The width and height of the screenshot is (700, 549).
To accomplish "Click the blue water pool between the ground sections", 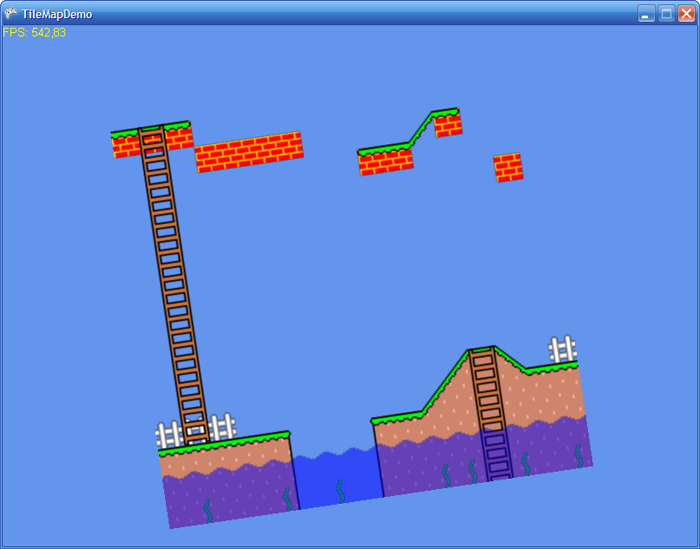I will (x=338, y=478).
